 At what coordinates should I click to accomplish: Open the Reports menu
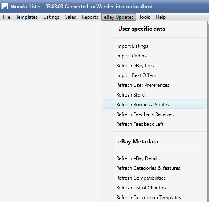pos(90,17)
